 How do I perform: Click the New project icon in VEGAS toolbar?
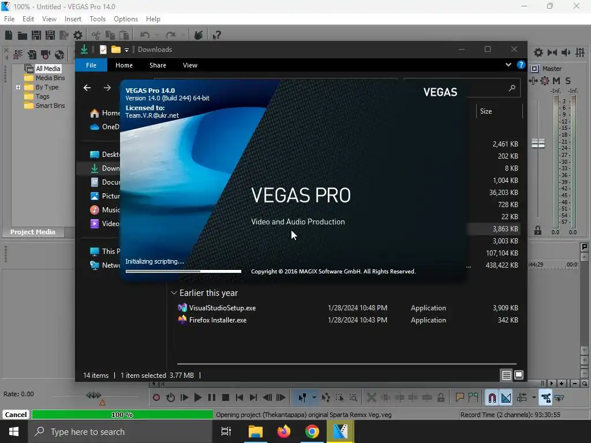coord(9,35)
